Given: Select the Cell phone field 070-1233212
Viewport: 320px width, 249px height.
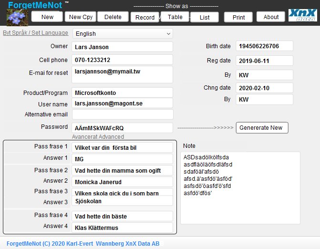Looking at the screenshot, I should pyautogui.click(x=122, y=60).
